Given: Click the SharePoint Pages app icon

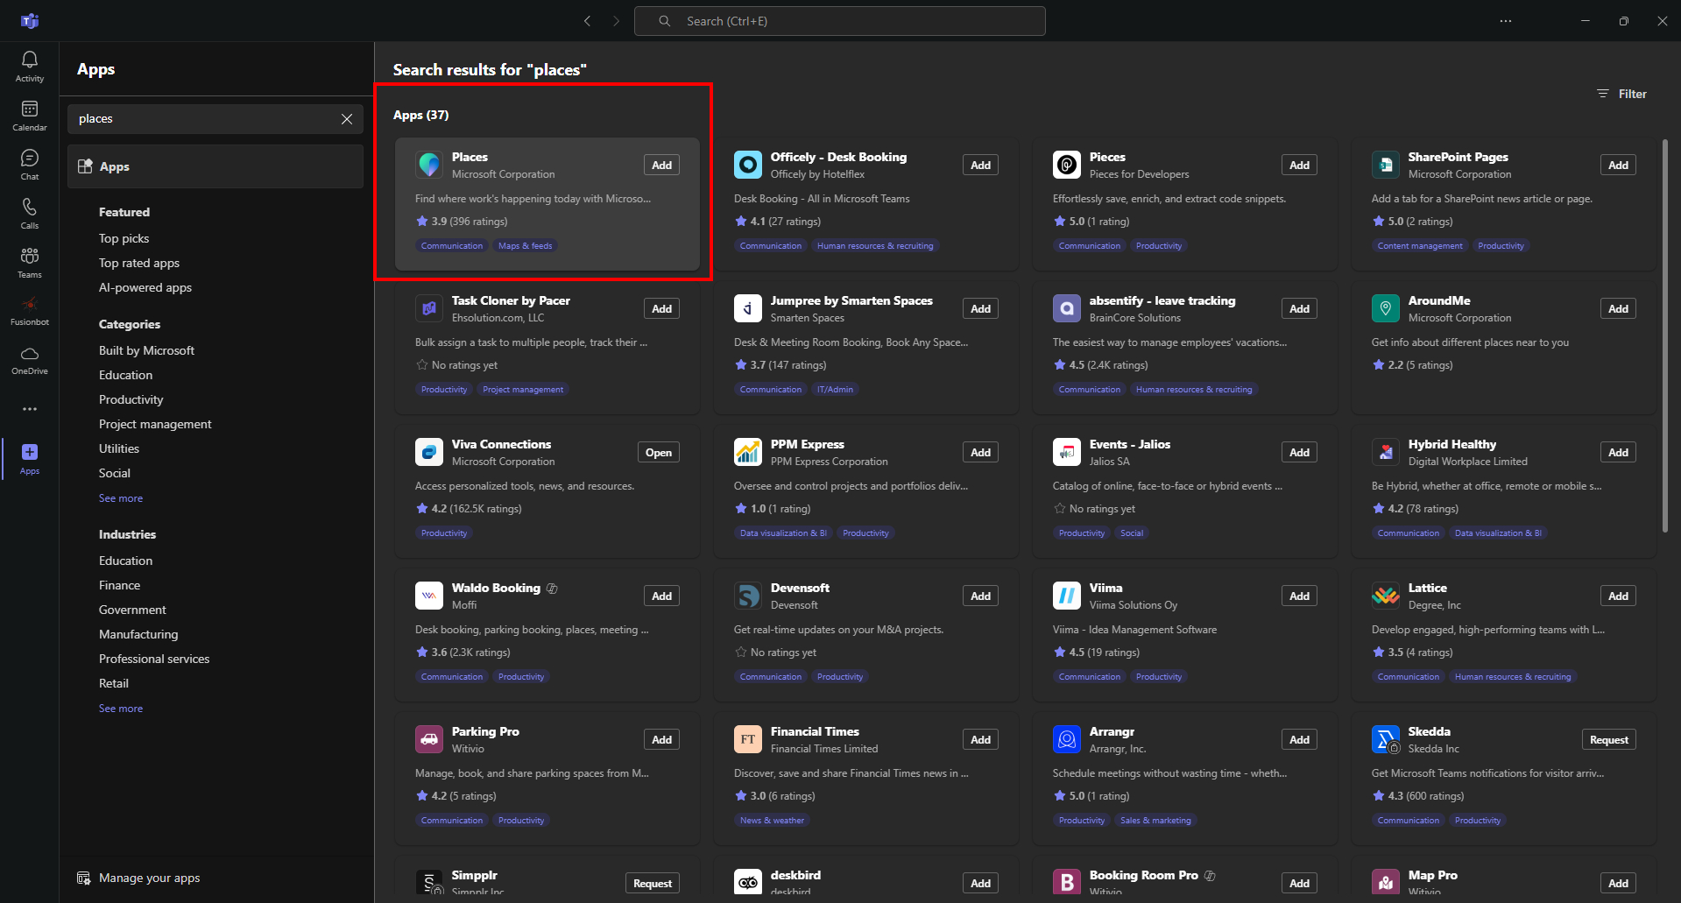Looking at the screenshot, I should tap(1386, 165).
